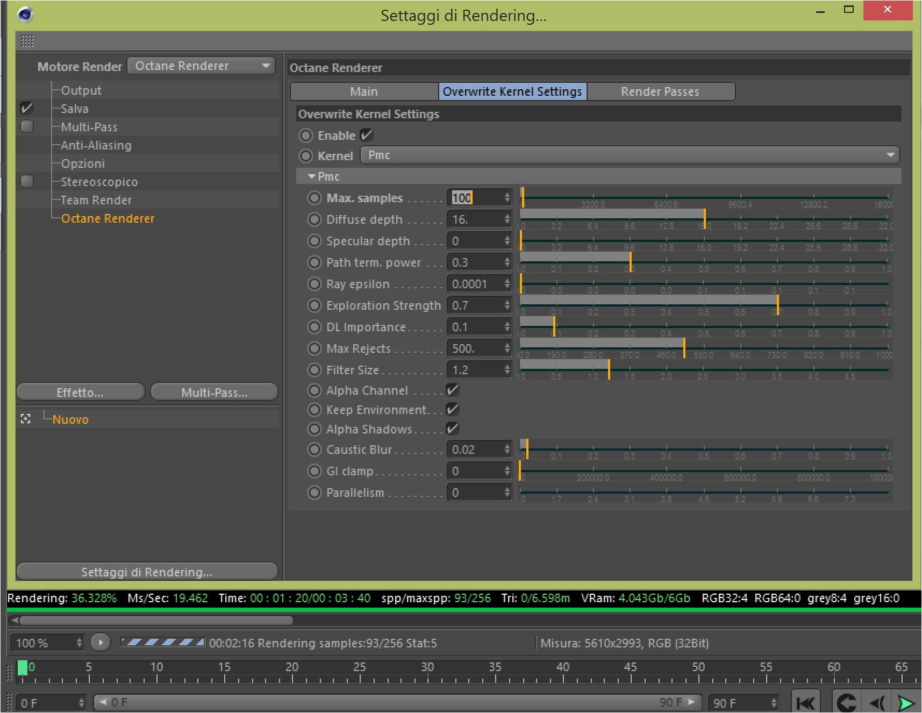Click animation dot beside Kernel

[x=306, y=156]
